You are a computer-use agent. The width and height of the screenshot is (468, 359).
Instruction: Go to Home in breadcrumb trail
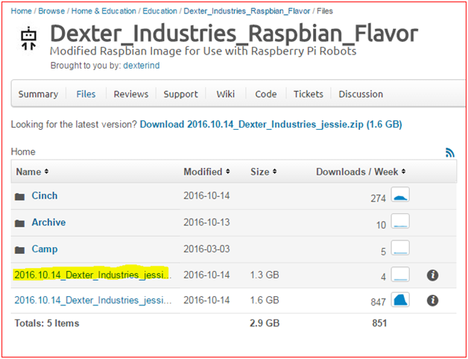[21, 11]
